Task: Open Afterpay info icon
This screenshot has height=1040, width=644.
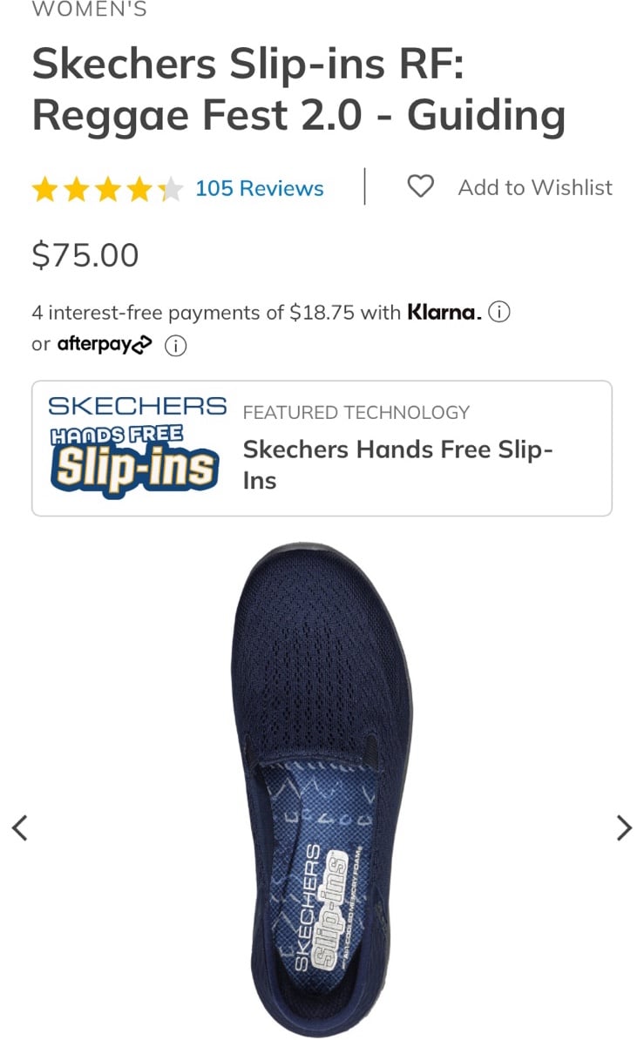Action: 176,346
